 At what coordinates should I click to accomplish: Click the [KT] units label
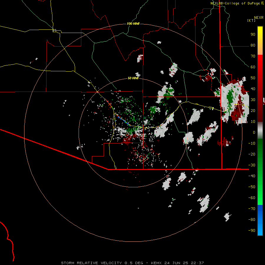coord(251,20)
